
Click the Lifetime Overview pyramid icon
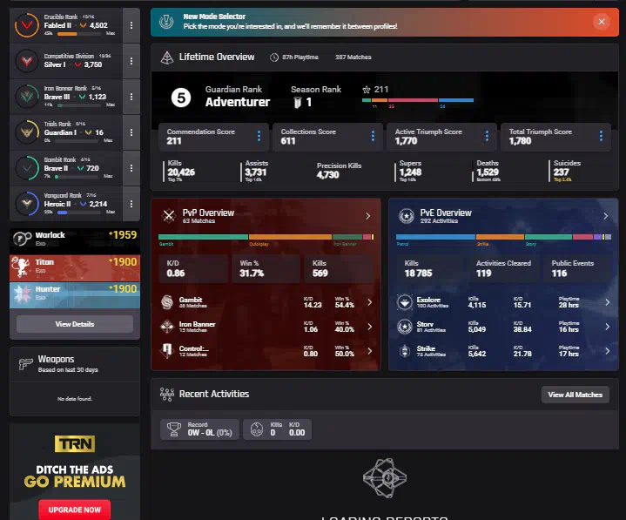click(167, 57)
